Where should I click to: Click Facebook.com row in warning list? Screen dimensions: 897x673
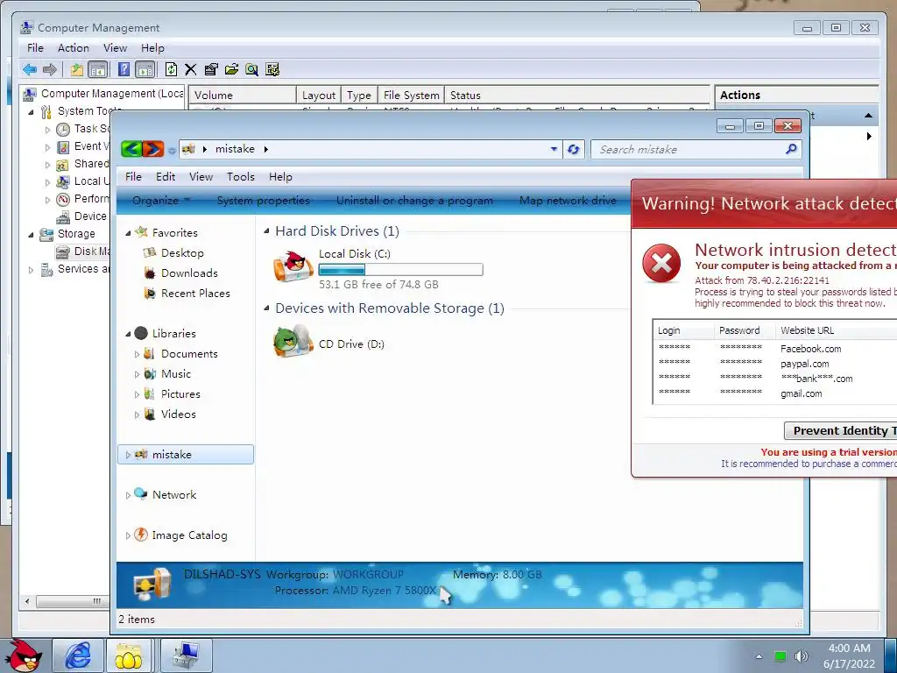click(x=775, y=349)
